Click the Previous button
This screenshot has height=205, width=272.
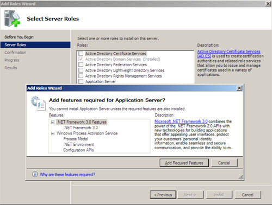(x=163, y=195)
